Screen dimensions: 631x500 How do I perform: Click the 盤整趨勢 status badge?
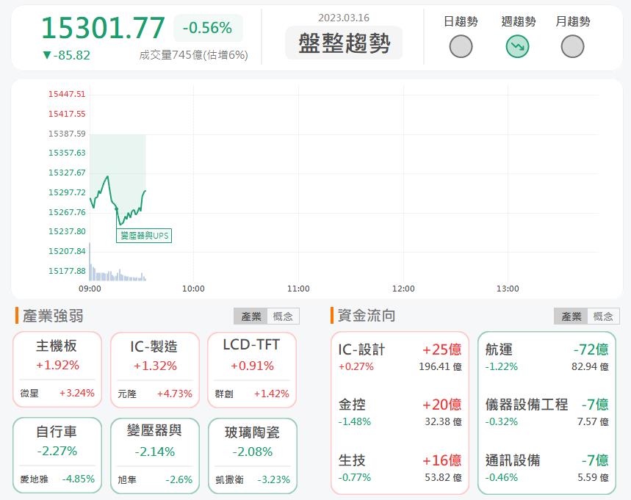[344, 43]
